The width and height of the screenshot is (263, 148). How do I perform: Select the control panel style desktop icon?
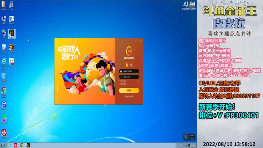tap(4, 77)
